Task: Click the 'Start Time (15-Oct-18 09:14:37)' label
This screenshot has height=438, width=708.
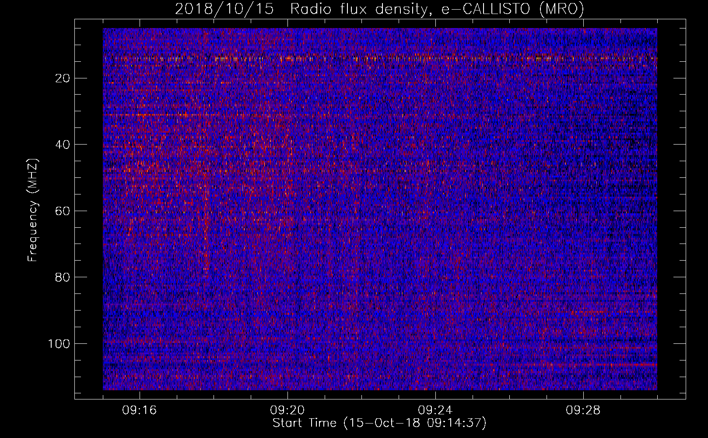Action: 379,423
